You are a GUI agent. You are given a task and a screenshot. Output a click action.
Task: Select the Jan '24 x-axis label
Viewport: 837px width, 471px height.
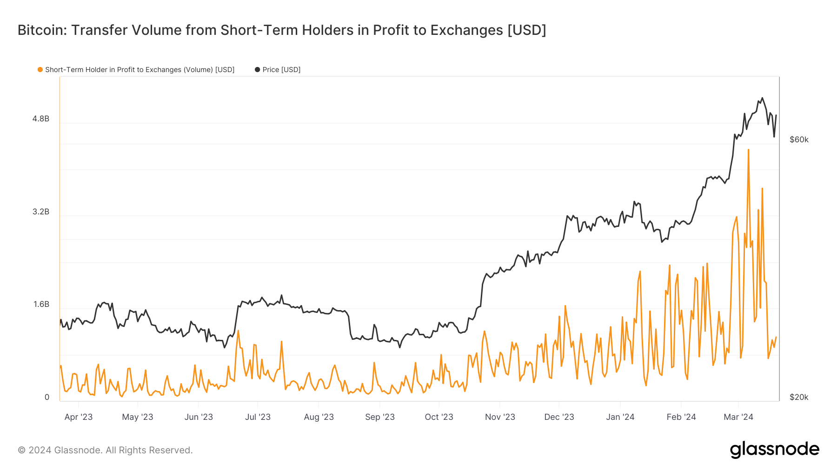pos(620,417)
